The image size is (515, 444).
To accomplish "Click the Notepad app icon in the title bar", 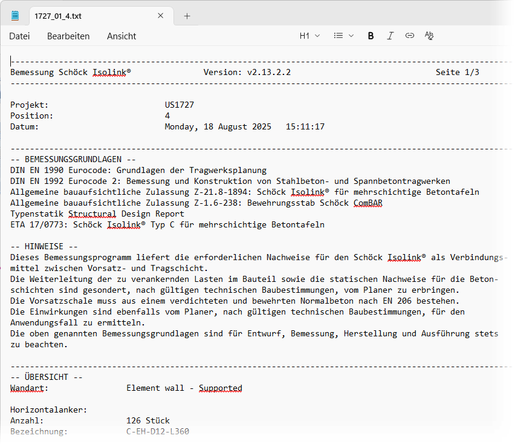I will click(15, 16).
